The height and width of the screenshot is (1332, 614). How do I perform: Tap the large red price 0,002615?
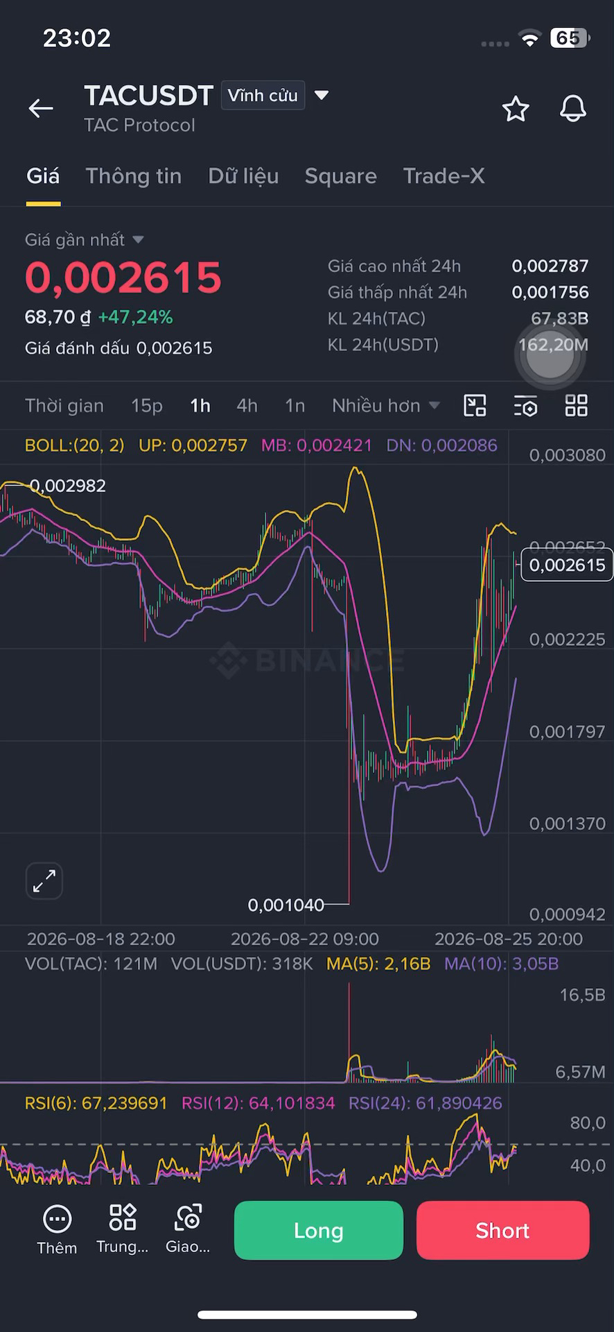(x=123, y=277)
